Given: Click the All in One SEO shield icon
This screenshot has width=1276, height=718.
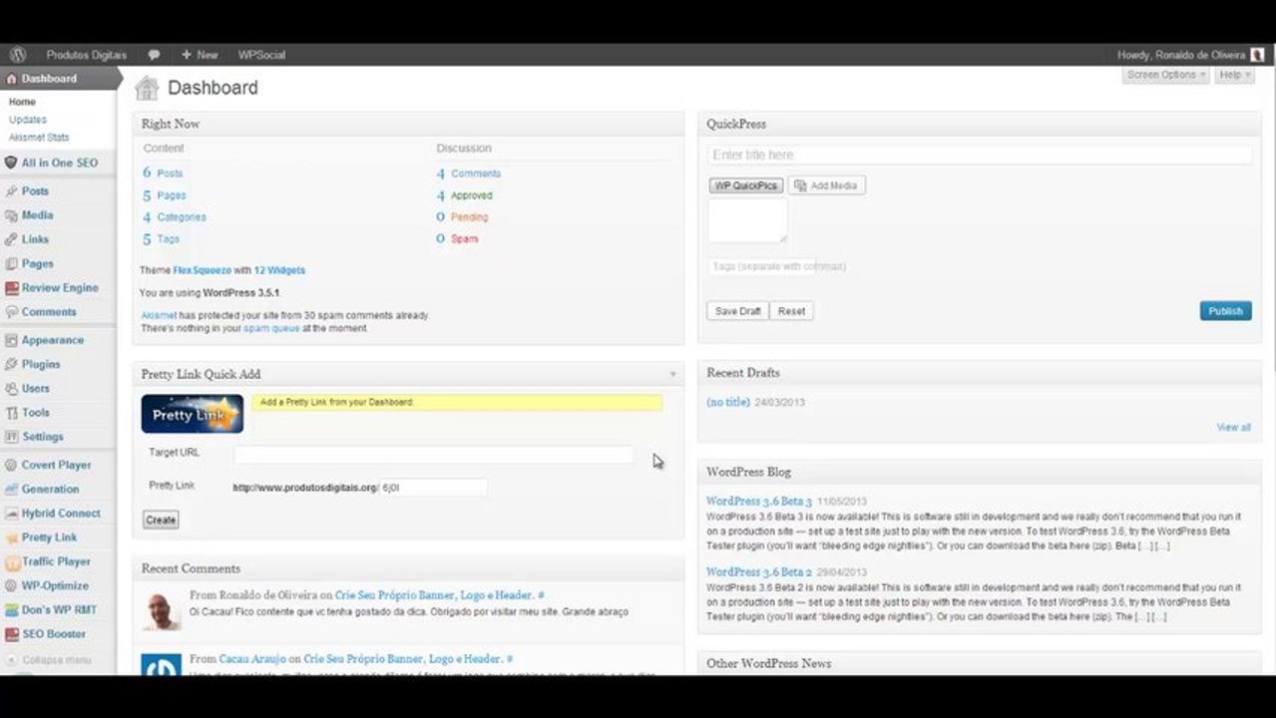Looking at the screenshot, I should click(11, 163).
